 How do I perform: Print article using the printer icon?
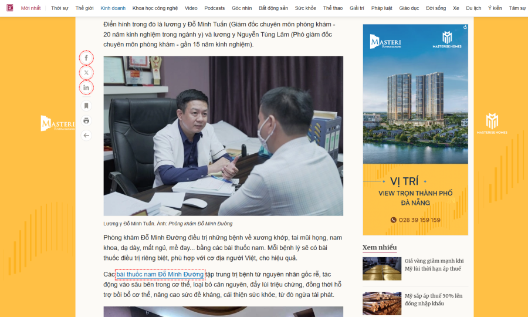coord(86,120)
